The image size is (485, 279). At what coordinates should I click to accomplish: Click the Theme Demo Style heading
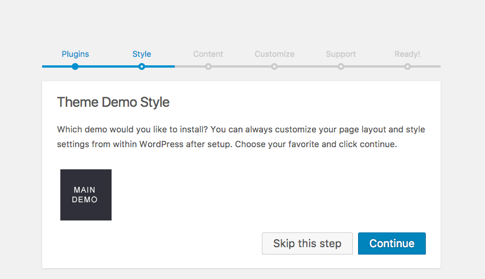pyautogui.click(x=113, y=102)
